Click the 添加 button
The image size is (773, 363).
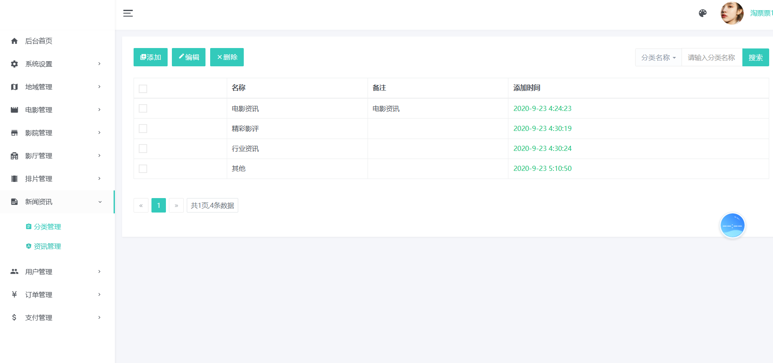[x=151, y=57]
